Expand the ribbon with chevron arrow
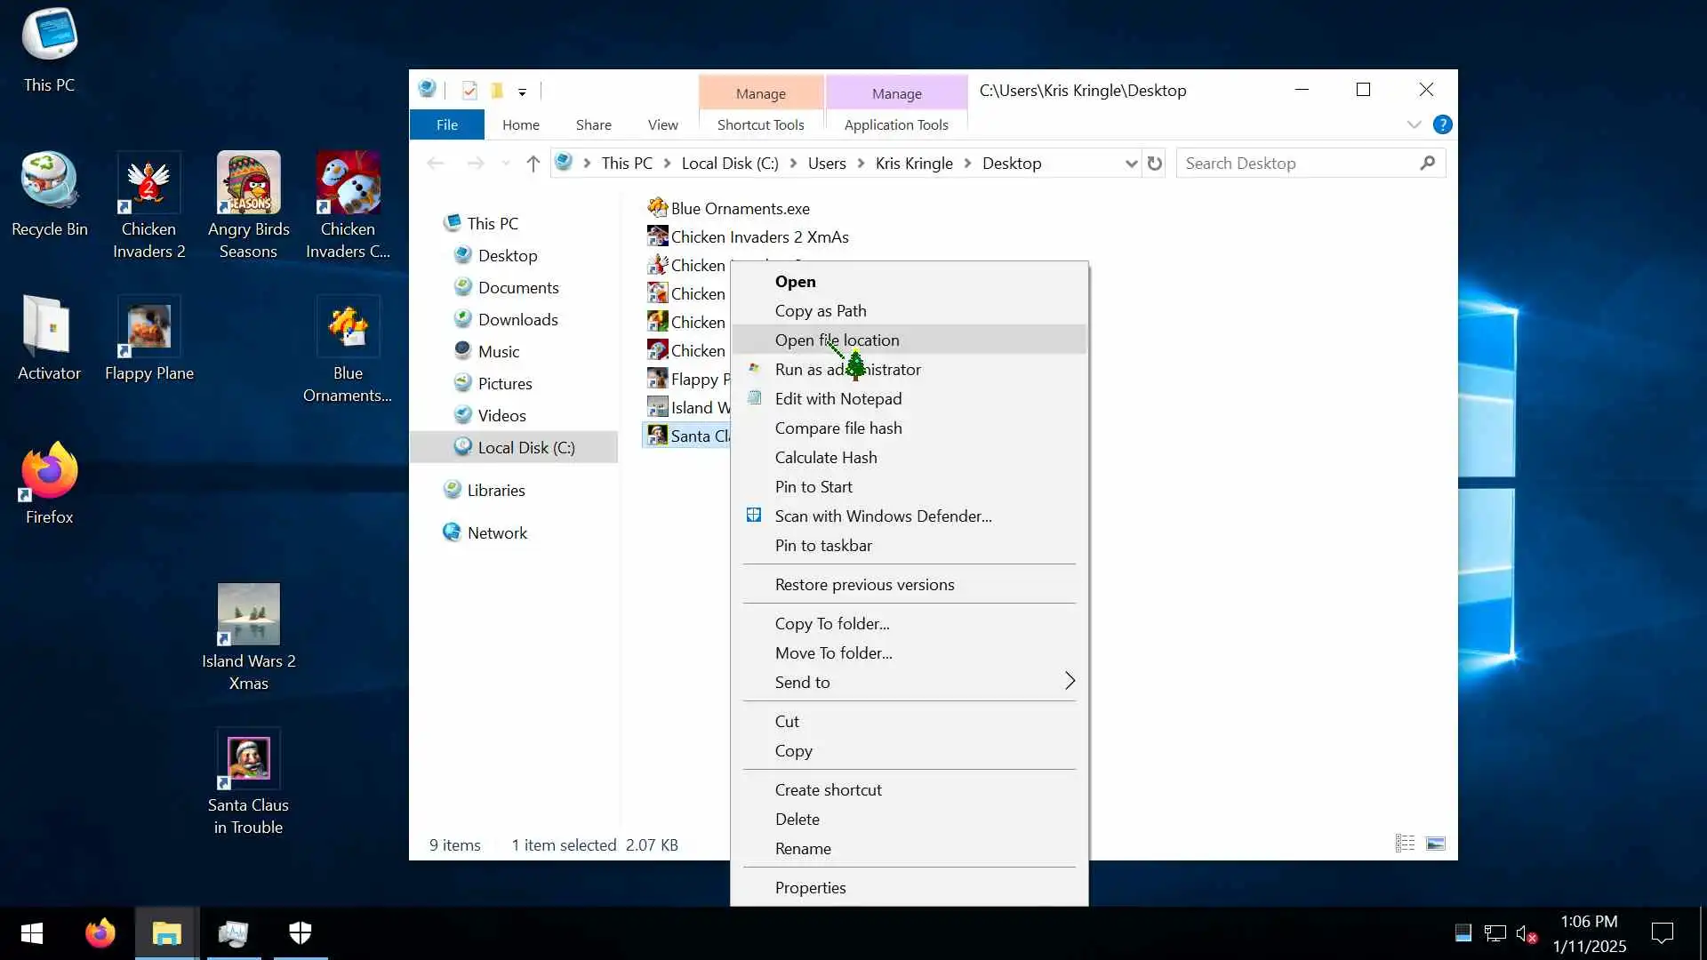Viewport: 1707px width, 960px height. (1414, 124)
